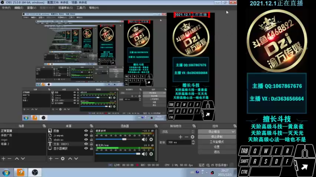Undock the 混音器 panel
This screenshot has width=316, height=177.
[156, 126]
